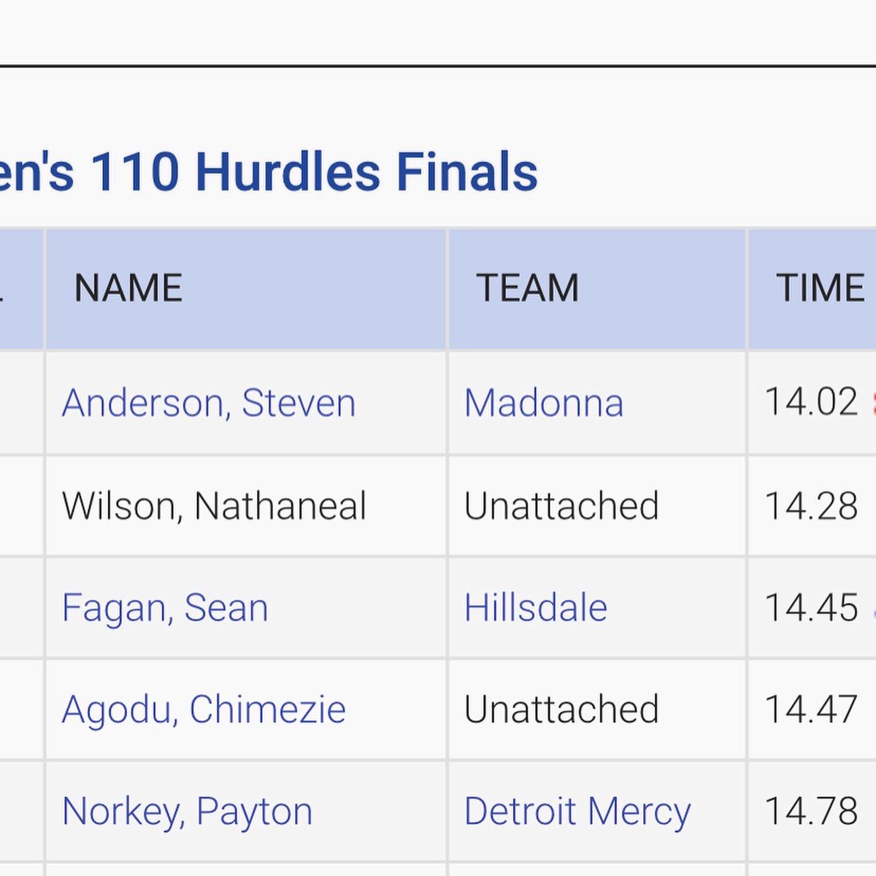Open Anderson, Steven athlete link
Image resolution: width=876 pixels, height=876 pixels.
209,403
